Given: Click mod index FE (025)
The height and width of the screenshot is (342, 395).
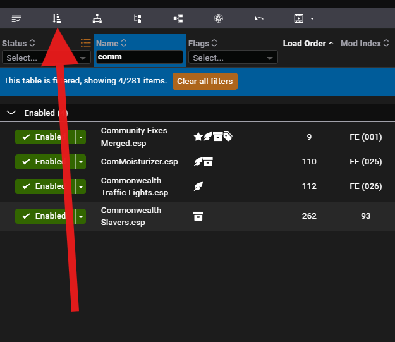Looking at the screenshot, I should pyautogui.click(x=366, y=162).
